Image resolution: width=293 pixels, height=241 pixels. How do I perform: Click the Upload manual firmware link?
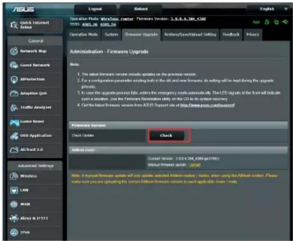tap(195, 165)
